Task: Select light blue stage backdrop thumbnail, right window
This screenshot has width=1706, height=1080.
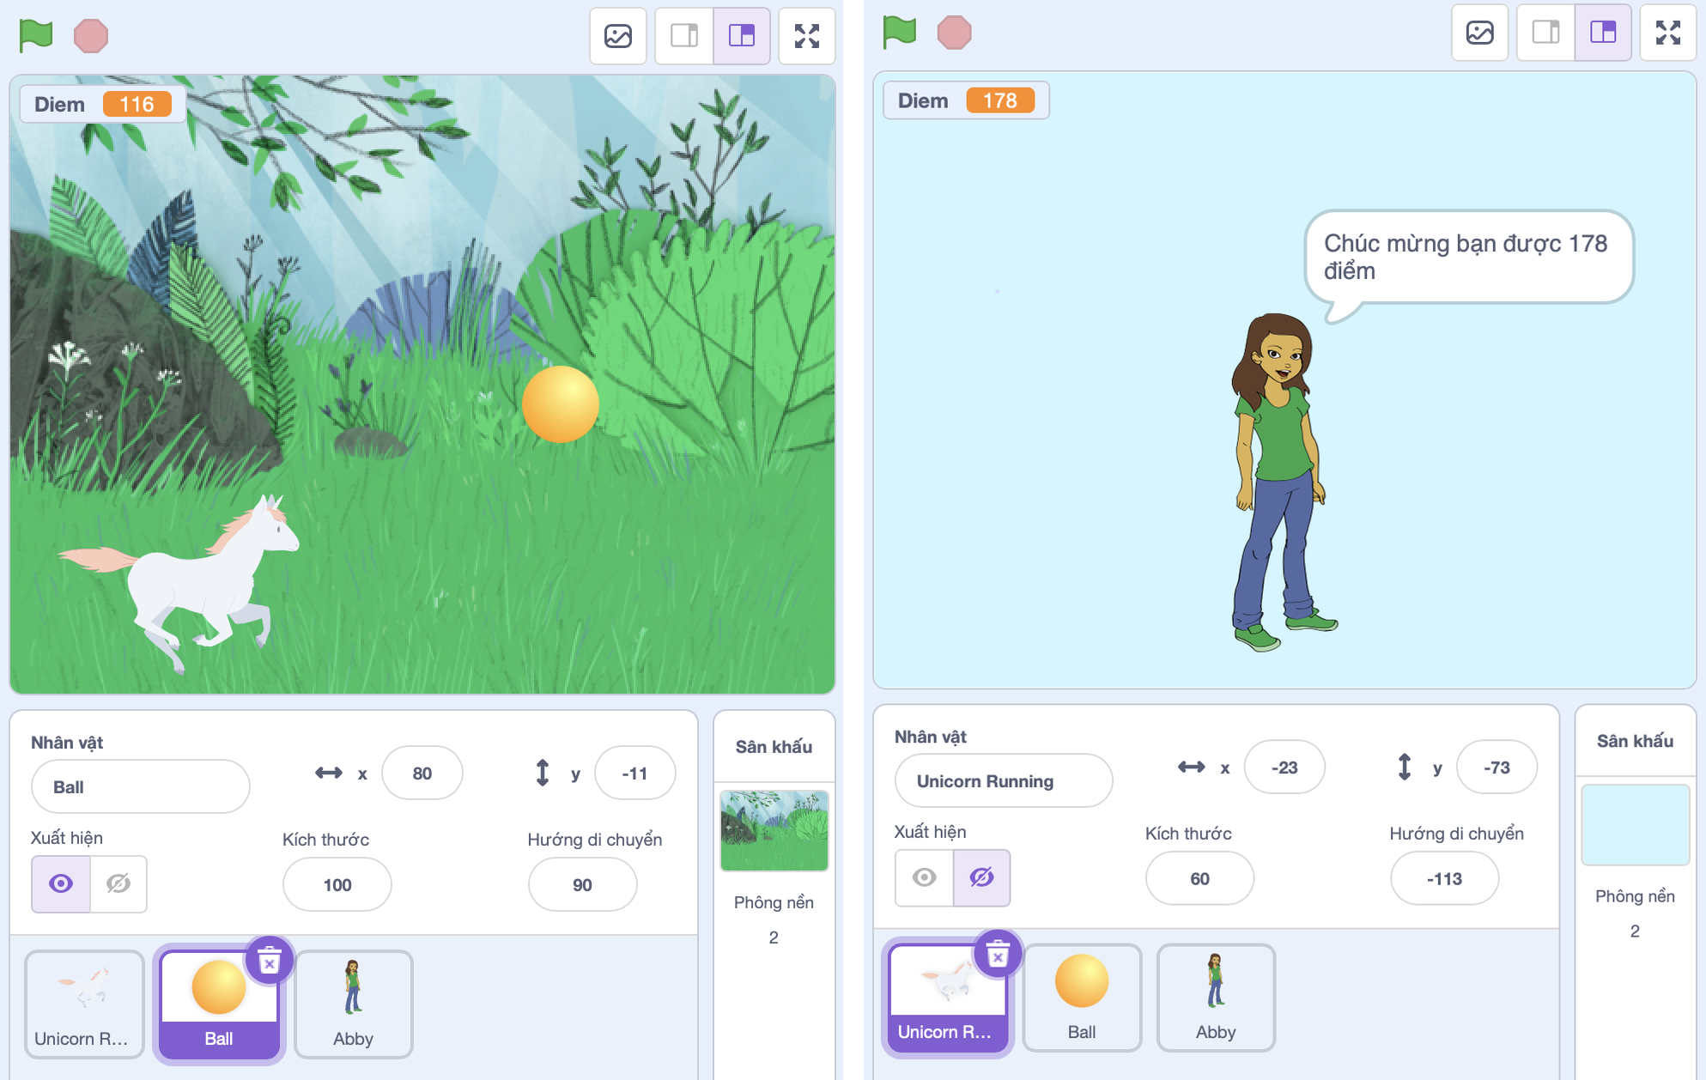Action: (1635, 824)
